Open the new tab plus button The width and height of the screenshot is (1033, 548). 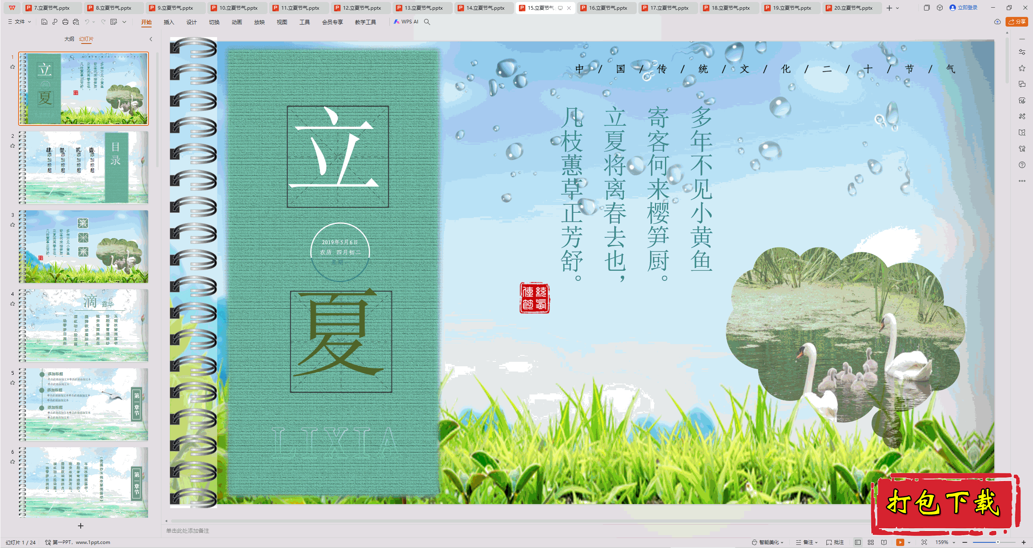[x=889, y=8]
